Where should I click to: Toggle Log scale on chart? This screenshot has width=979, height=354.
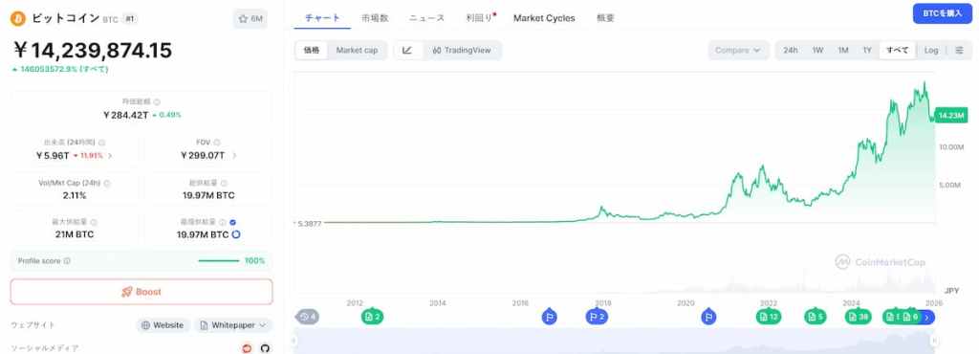click(x=931, y=51)
